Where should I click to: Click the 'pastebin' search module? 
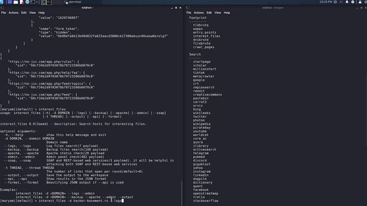pyautogui.click(x=201, y=98)
